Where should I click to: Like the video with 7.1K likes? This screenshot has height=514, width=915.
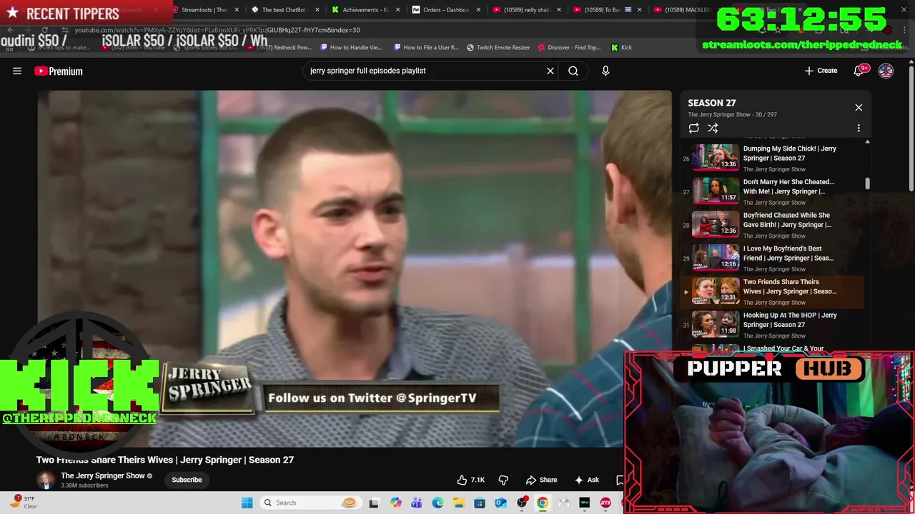[471, 480]
